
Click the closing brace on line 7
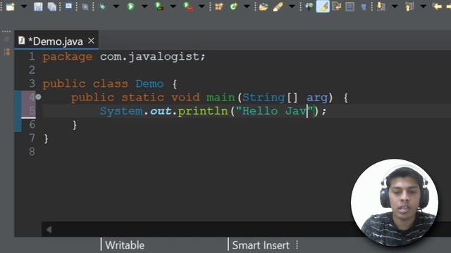[46, 139]
